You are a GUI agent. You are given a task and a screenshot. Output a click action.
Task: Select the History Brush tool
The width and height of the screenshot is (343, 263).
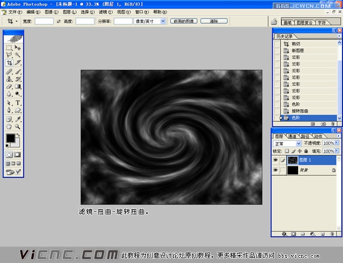tap(18, 79)
